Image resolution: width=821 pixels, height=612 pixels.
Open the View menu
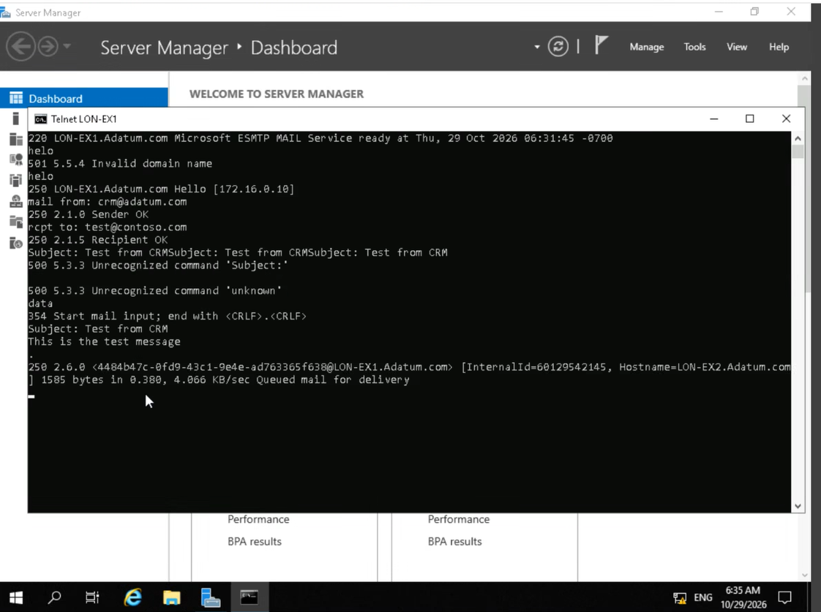[x=737, y=47]
